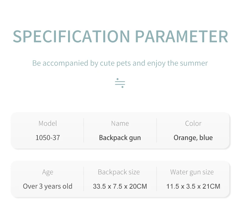Click the Backpack gun name value
Image resolution: width=240 pixels, height=219 pixels.
pos(120,138)
